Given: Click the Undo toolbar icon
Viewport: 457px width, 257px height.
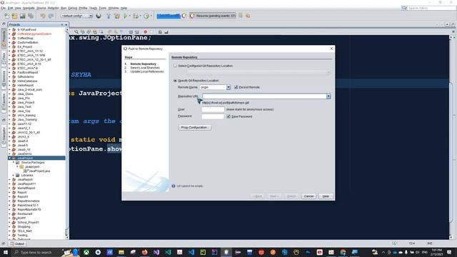Looking at the screenshot, I should pyautogui.click(x=43, y=16).
